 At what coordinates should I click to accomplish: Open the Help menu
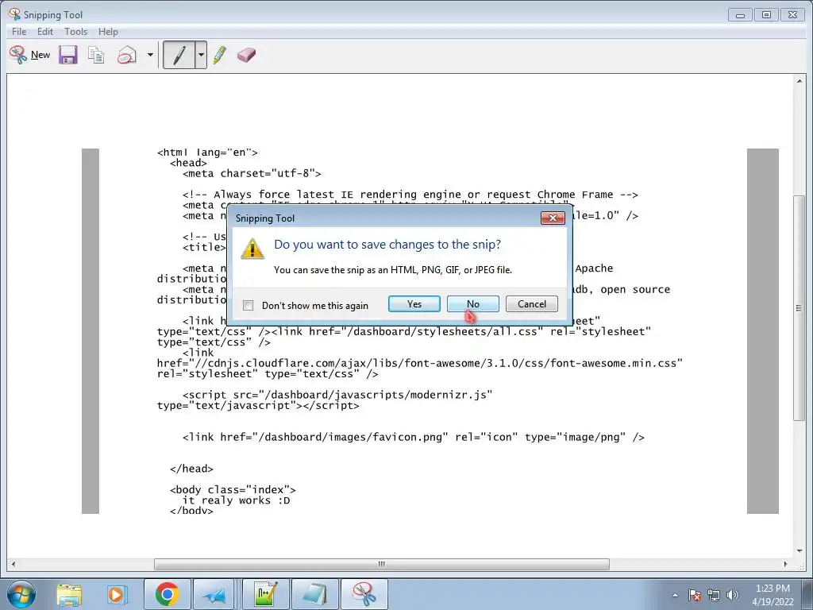click(x=108, y=32)
